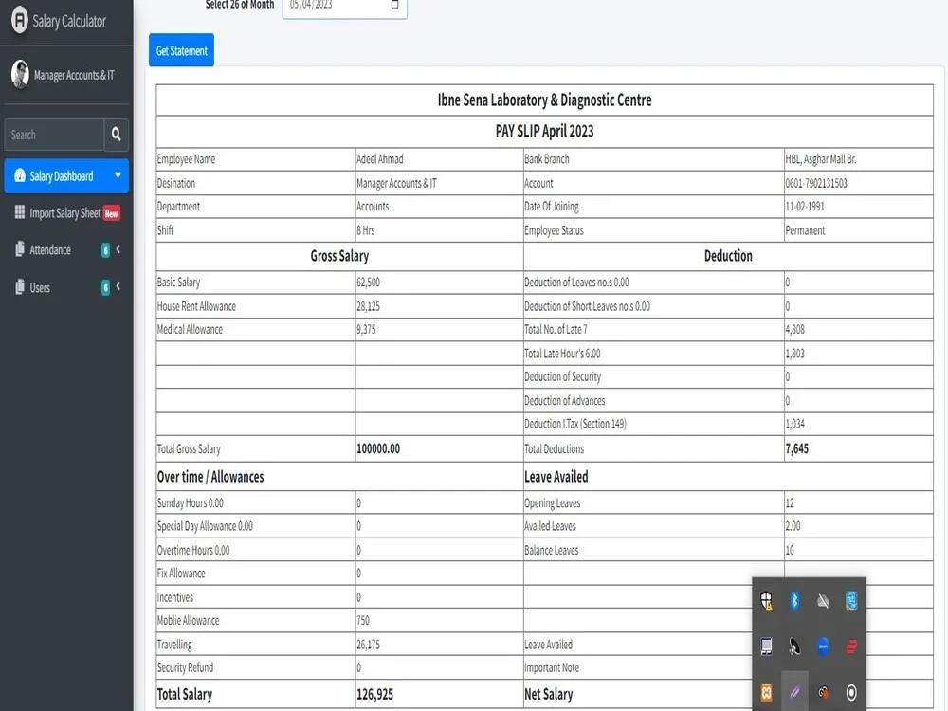Open the antivirus shield tray icon
948x711 pixels.
click(x=766, y=601)
